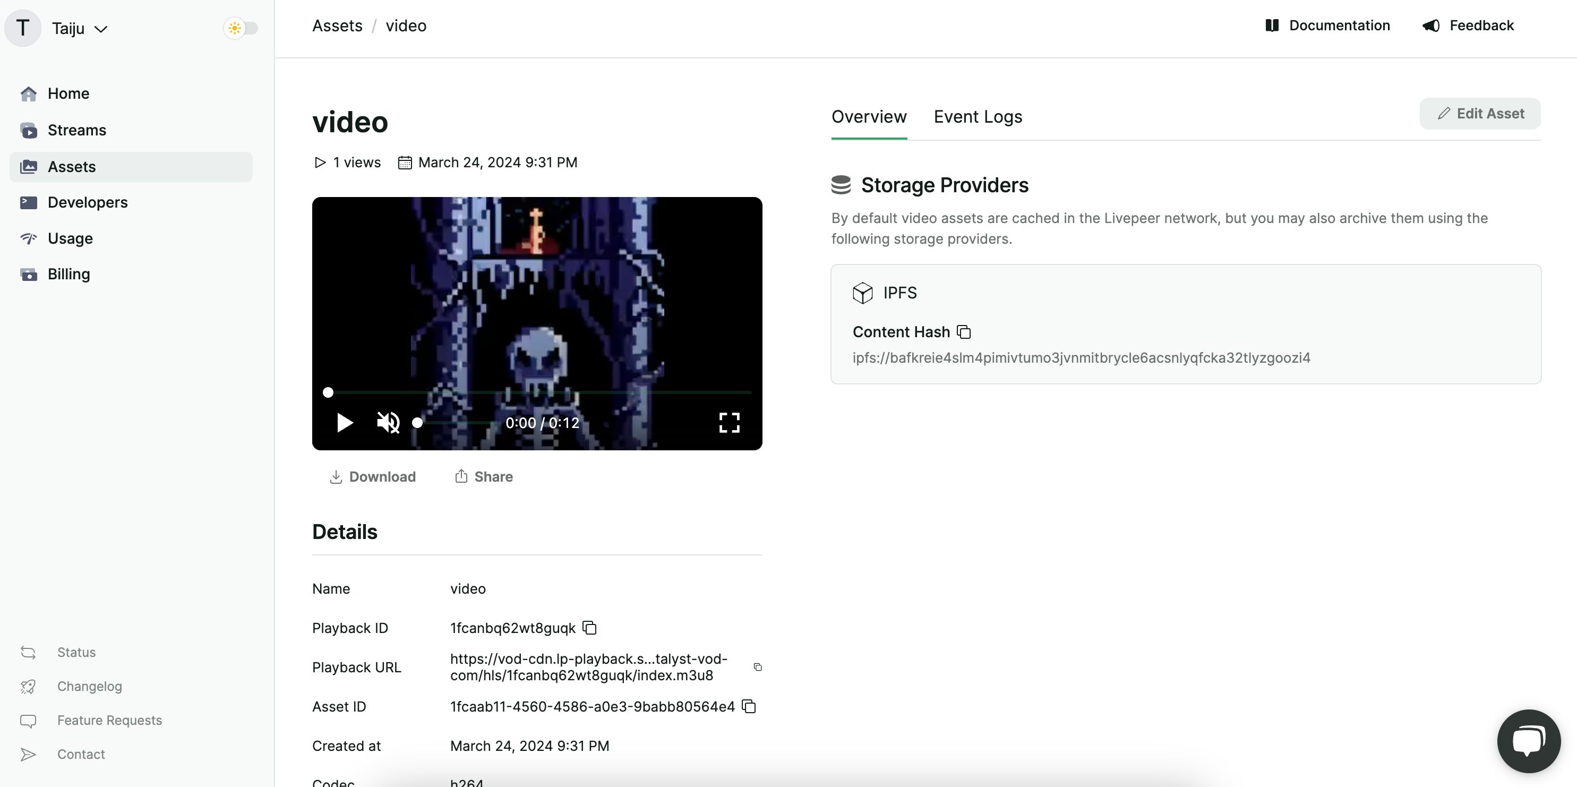
Task: Open Streams in the sidebar
Action: coord(131,131)
